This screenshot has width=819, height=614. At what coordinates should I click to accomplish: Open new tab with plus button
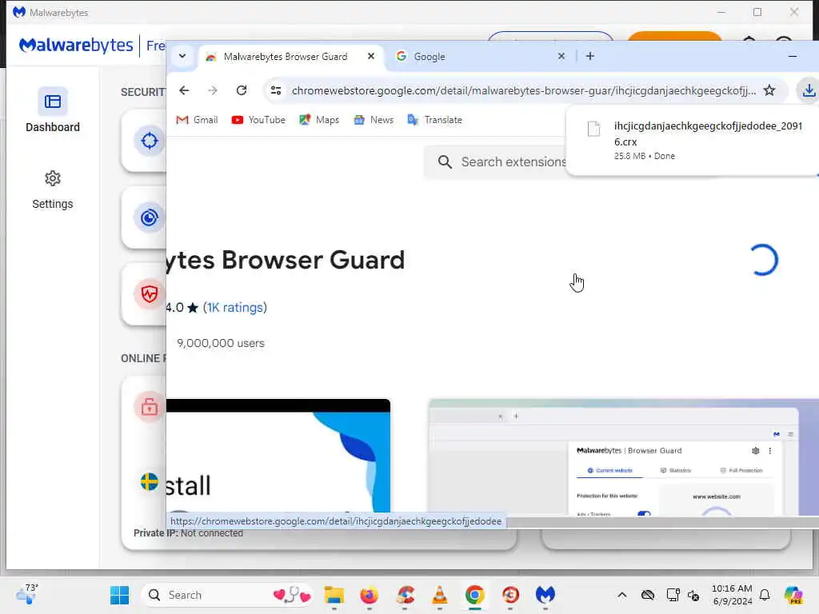point(590,56)
